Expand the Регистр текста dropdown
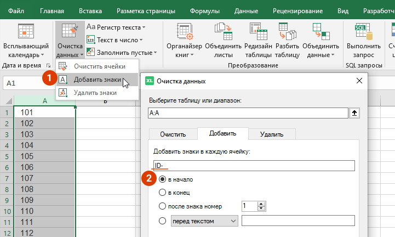 [120, 27]
